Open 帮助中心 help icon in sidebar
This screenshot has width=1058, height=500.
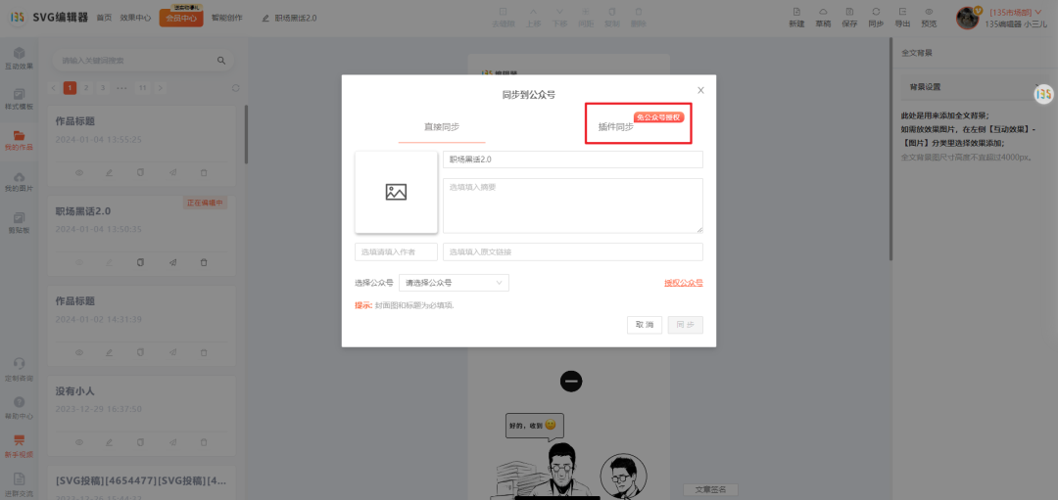pos(19,406)
